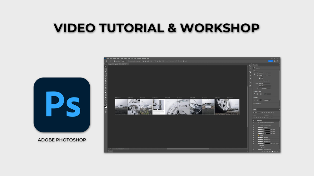Select the Move tool in the Photoshop toolbar
314x176 pixels.
[106, 66]
